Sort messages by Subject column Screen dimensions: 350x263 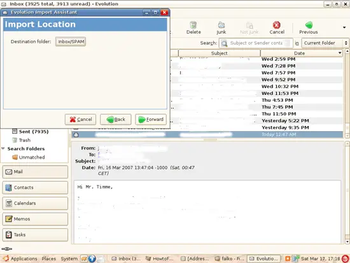[219, 53]
